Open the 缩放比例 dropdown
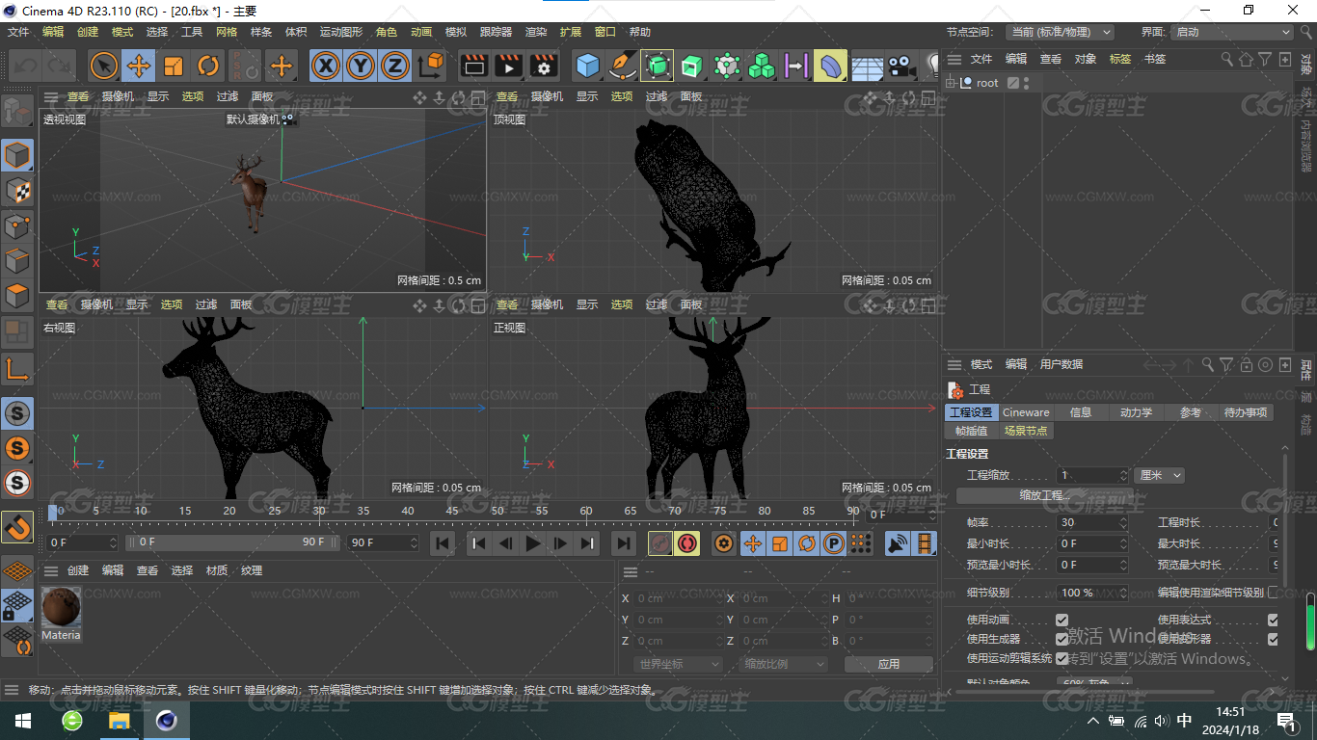This screenshot has width=1317, height=740. [x=784, y=664]
